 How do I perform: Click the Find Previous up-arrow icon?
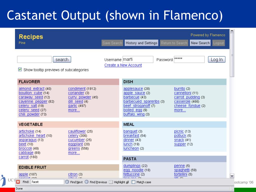coord(86,182)
